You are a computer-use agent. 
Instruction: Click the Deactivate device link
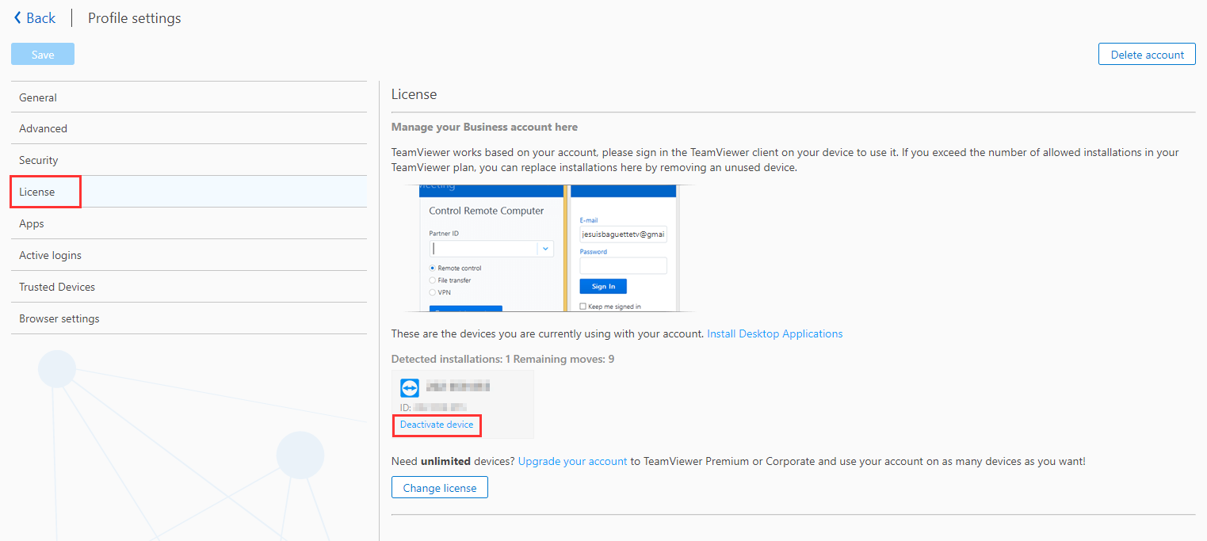[437, 425]
